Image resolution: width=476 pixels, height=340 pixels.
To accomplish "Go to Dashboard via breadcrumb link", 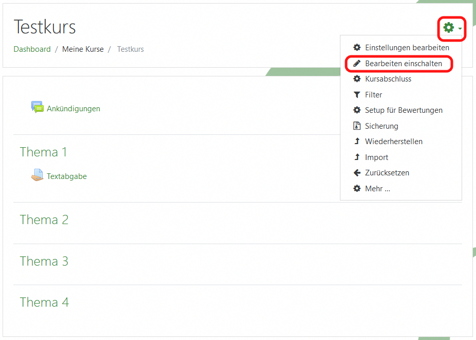I will click(32, 49).
